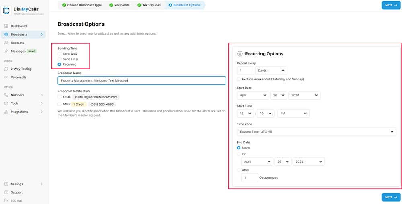Click the Contacts icon in sidebar
This screenshot has height=204, width=402.
tap(6, 43)
